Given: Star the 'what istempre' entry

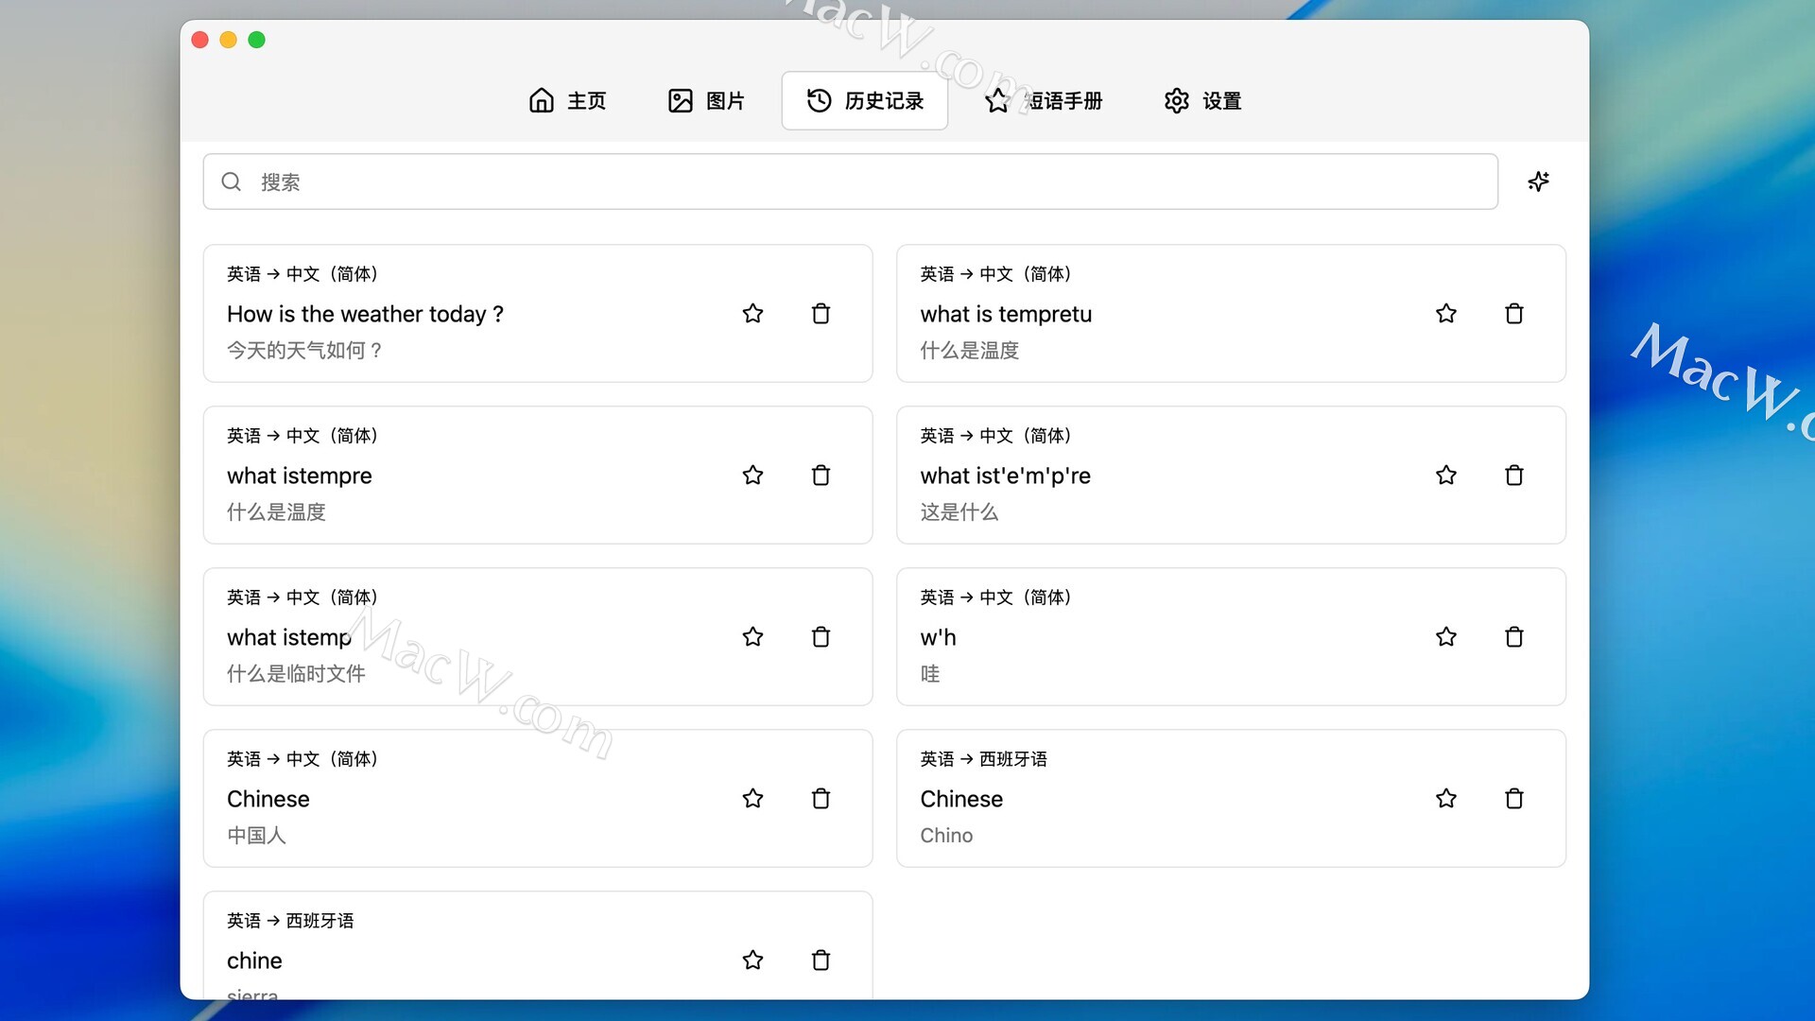Looking at the screenshot, I should click(x=752, y=476).
